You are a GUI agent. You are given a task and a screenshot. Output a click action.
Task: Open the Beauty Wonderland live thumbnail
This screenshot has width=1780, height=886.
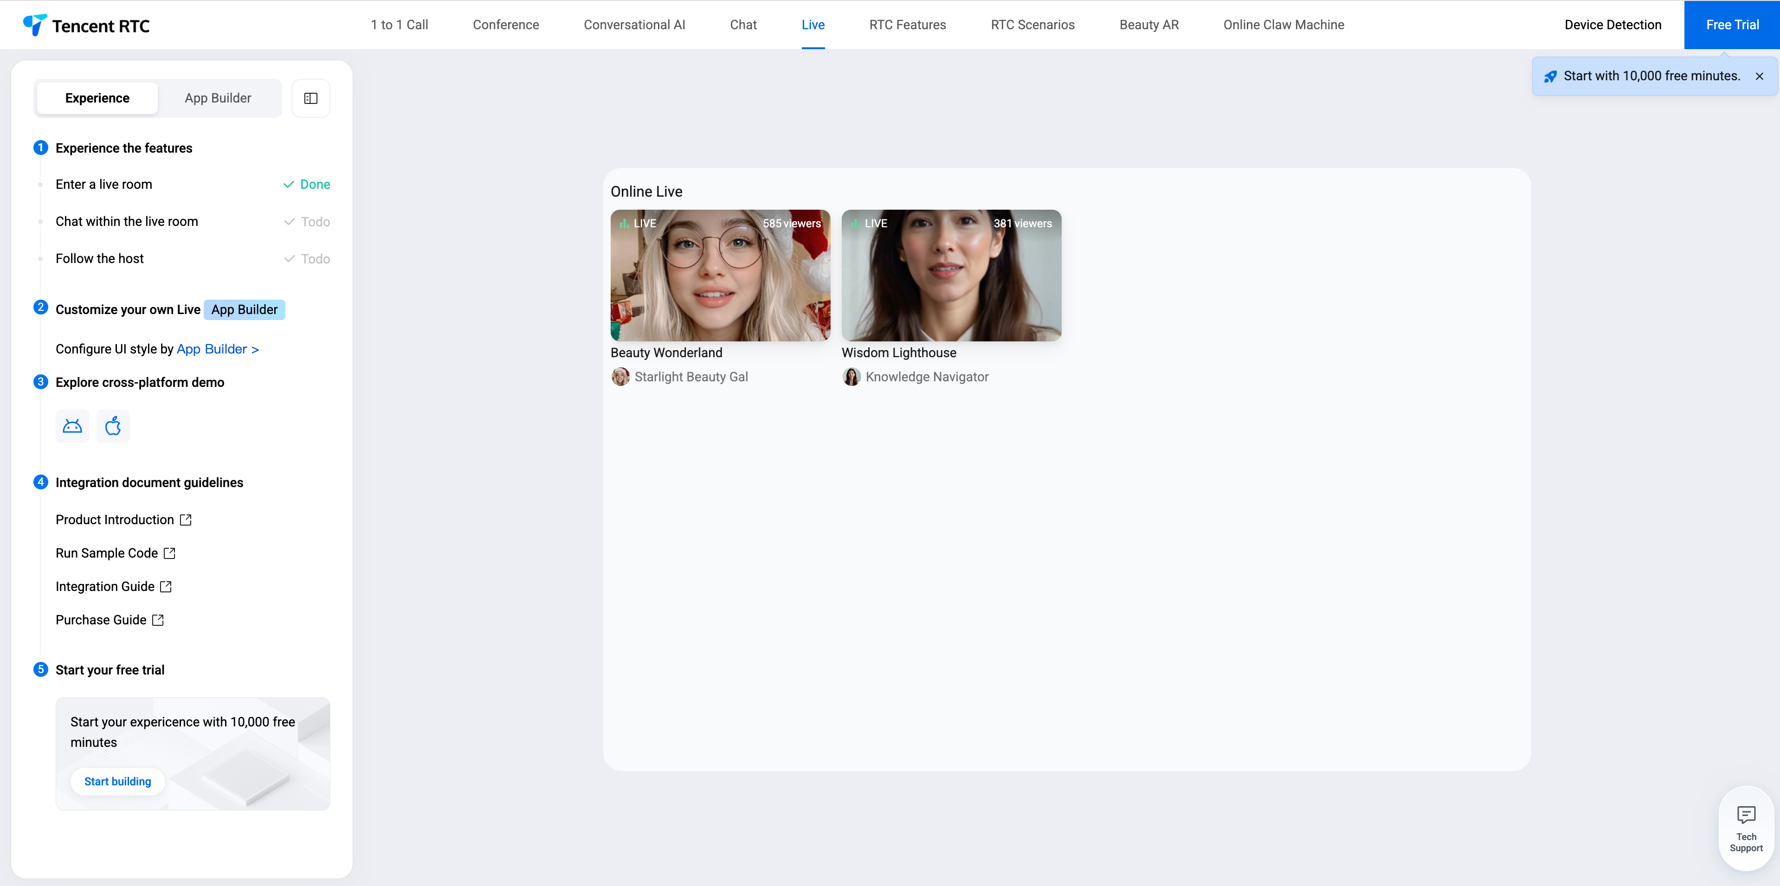pos(720,276)
